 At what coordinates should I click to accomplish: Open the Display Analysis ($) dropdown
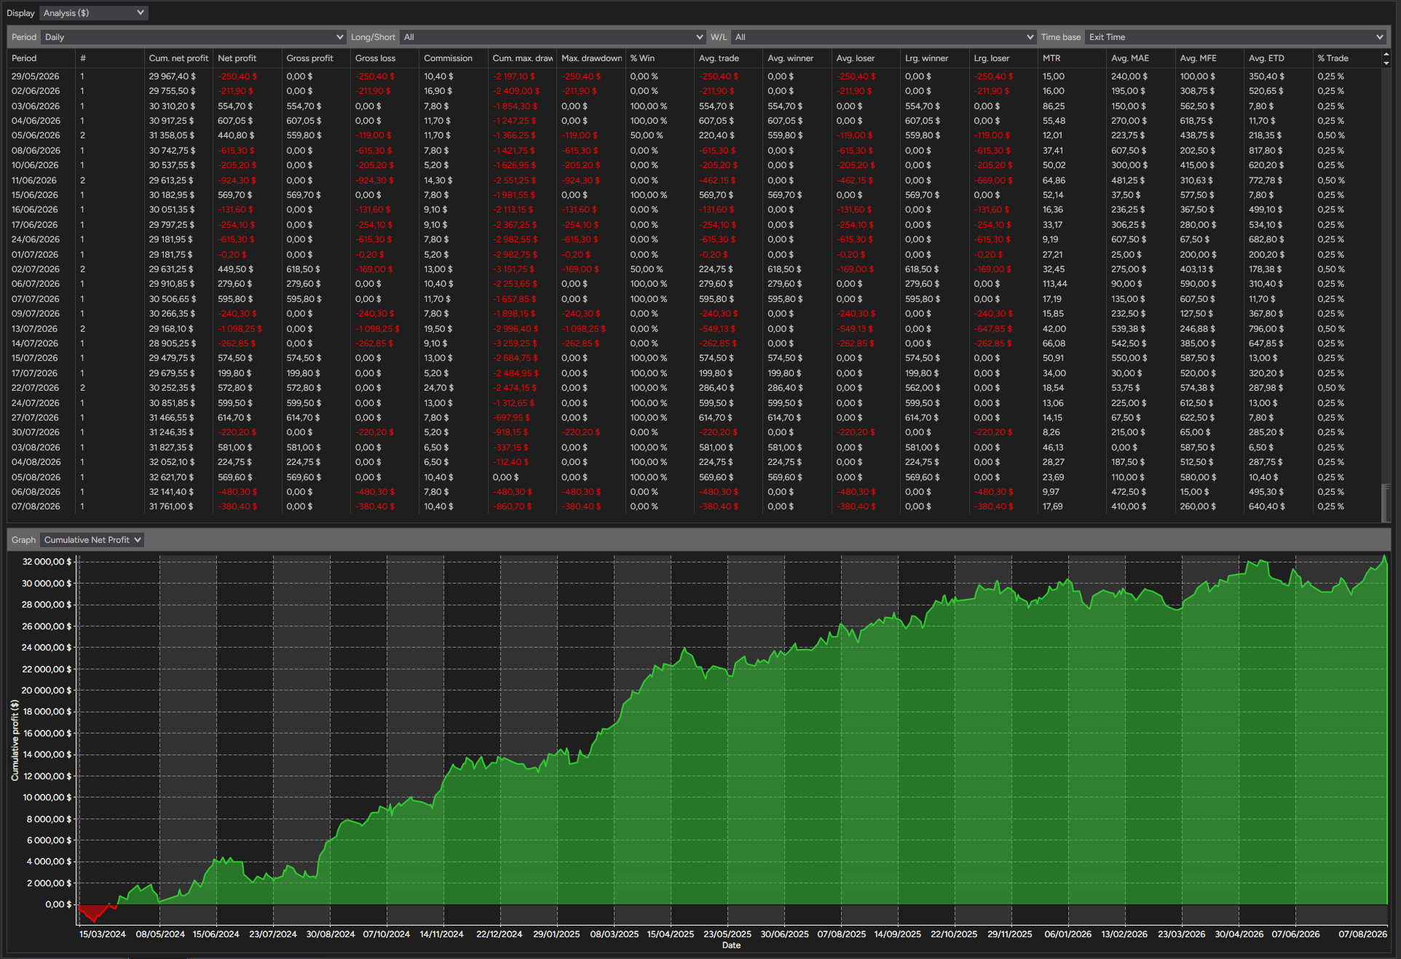click(x=94, y=13)
